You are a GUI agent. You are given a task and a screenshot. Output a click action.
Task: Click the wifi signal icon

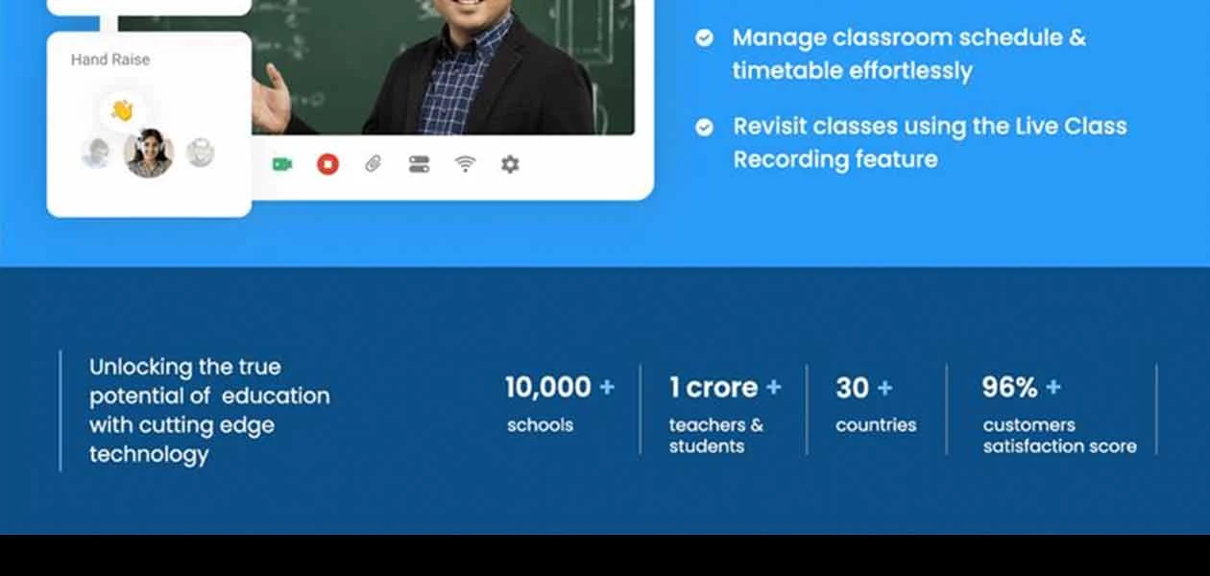coord(466,164)
